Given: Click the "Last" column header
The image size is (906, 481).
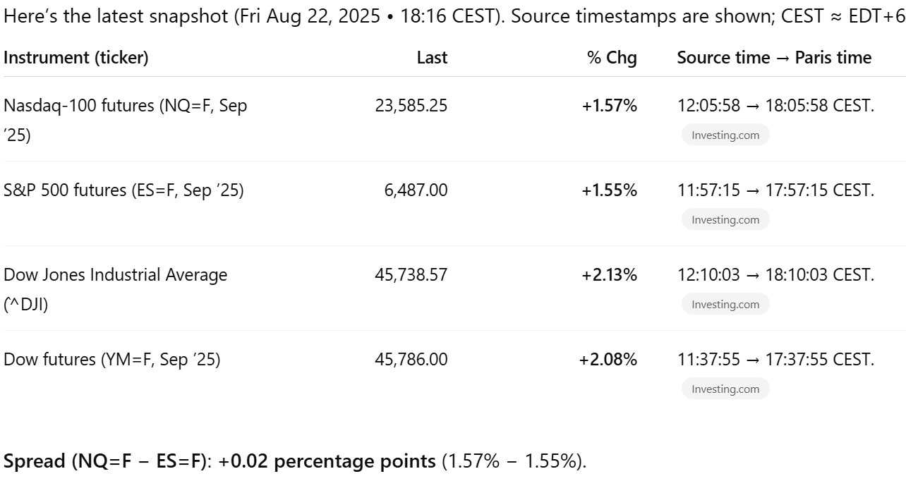Looking at the screenshot, I should click(x=432, y=58).
